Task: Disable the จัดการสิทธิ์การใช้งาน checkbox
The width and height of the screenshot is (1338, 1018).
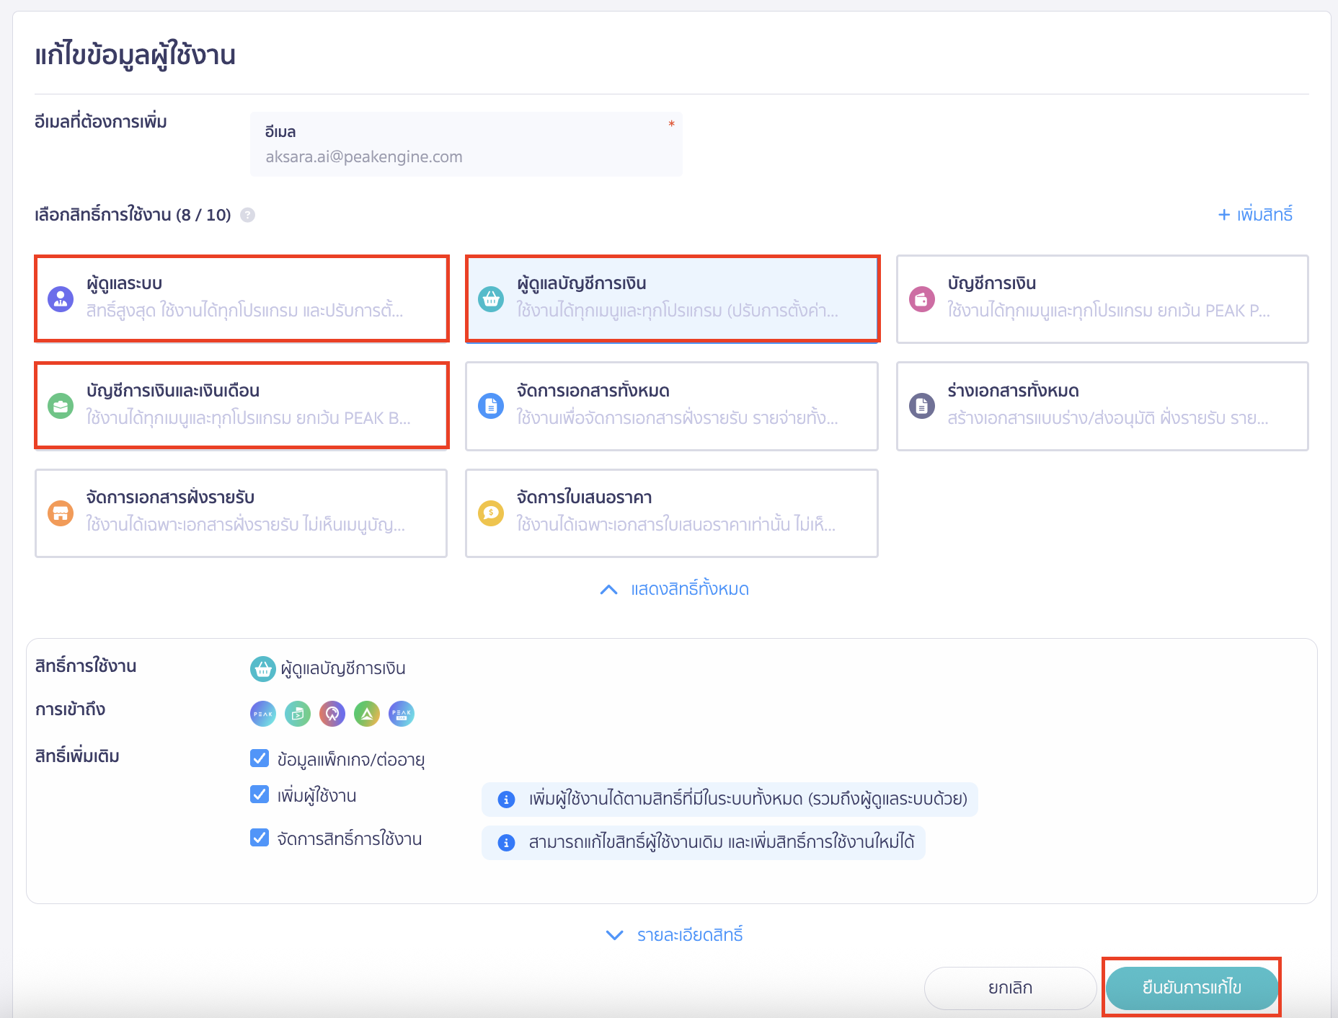Action: point(260,838)
